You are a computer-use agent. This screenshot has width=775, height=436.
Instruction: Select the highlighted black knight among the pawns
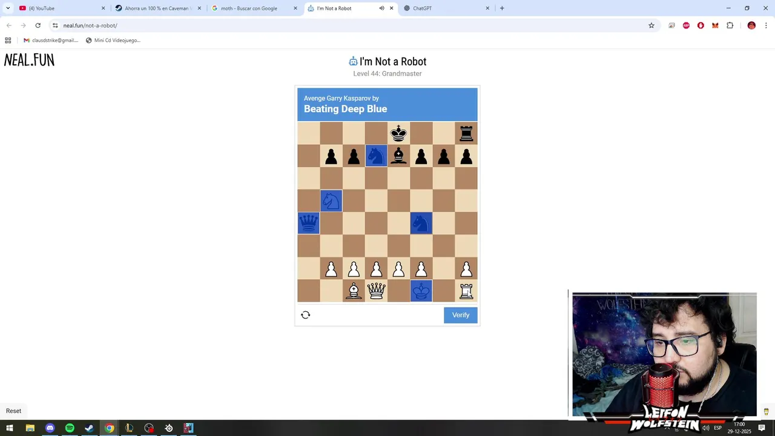pyautogui.click(x=376, y=156)
